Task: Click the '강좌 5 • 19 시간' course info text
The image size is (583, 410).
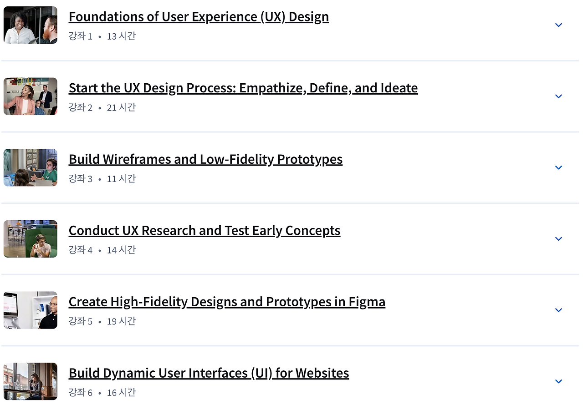Action: 102,321
